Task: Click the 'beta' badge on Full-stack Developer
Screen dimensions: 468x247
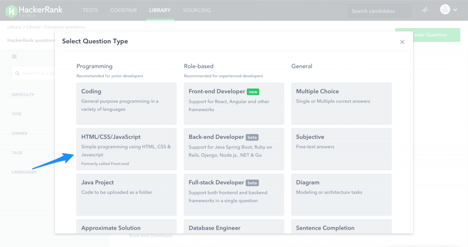Action: [x=252, y=183]
